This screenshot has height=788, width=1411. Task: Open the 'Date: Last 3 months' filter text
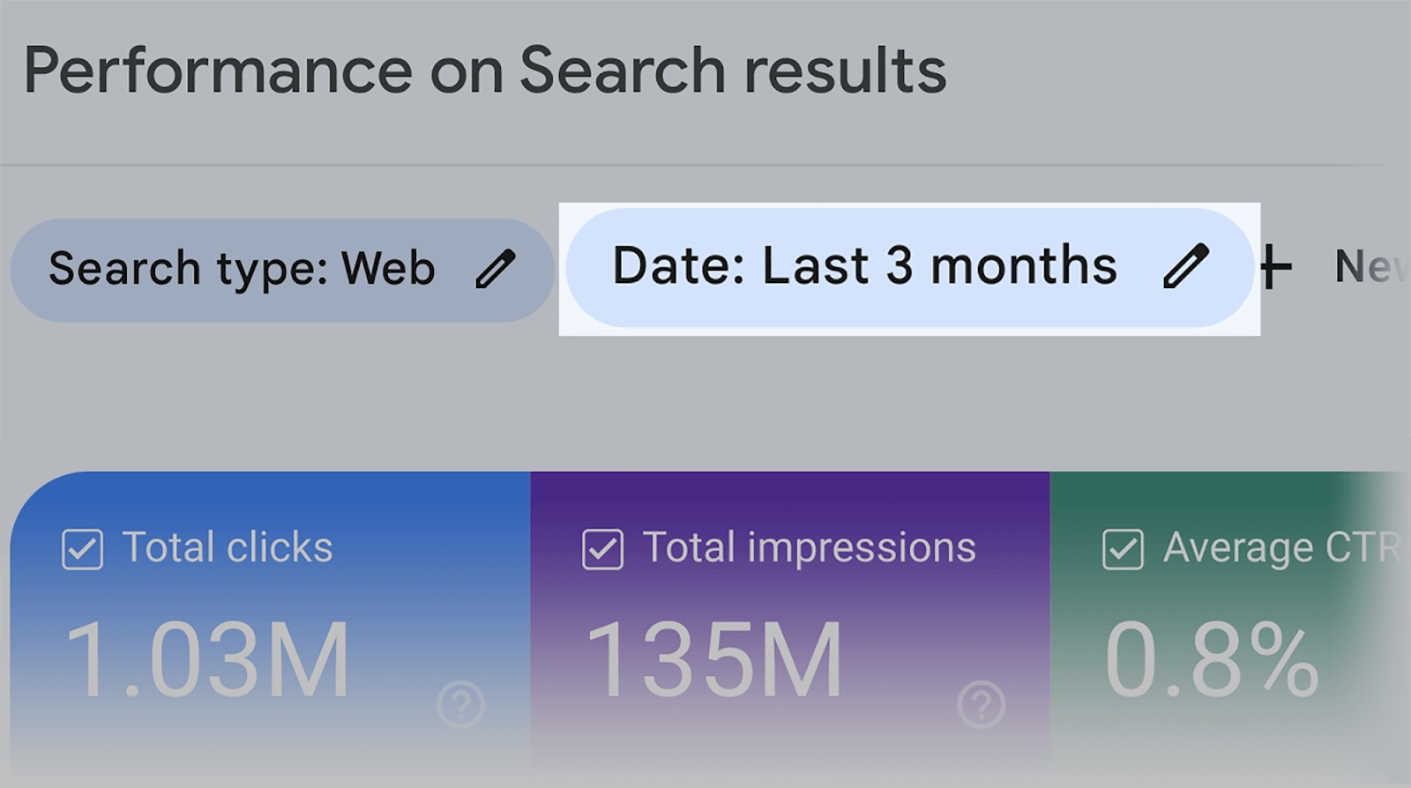pyautogui.click(x=864, y=266)
